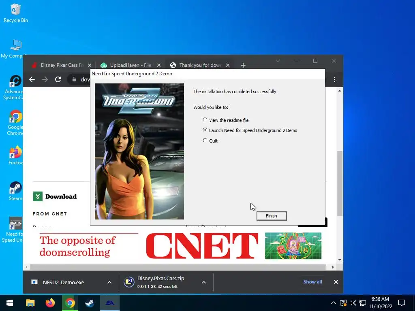Go forward in Chrome browser
Image resolution: width=415 pixels, height=311 pixels.
coord(45,79)
